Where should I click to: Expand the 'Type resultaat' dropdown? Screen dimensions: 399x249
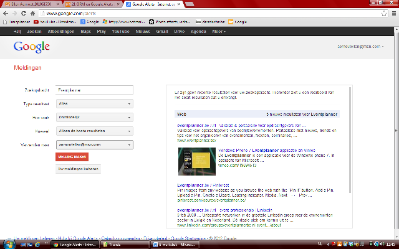click(94, 104)
